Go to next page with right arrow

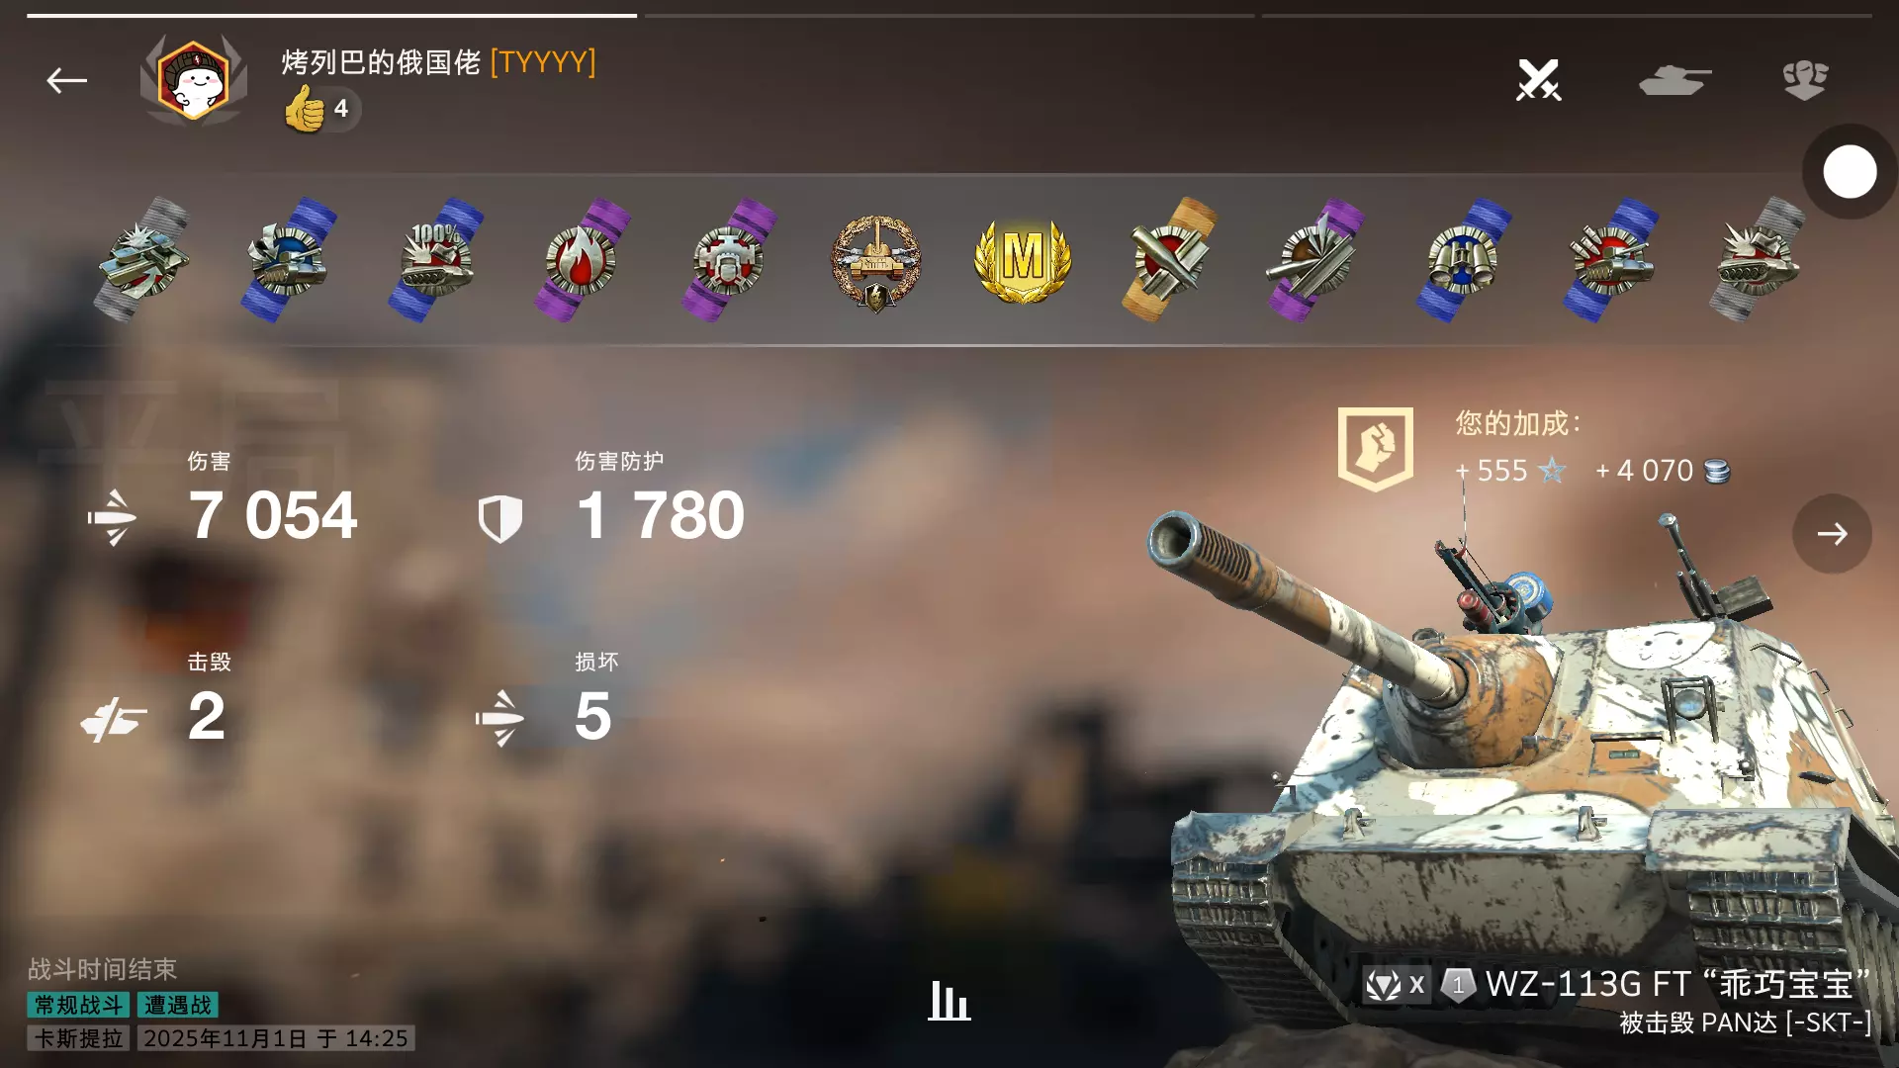(1832, 534)
